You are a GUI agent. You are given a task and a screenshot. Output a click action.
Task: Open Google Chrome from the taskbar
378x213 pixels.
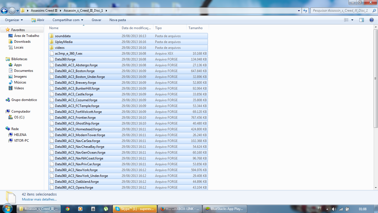(68, 209)
